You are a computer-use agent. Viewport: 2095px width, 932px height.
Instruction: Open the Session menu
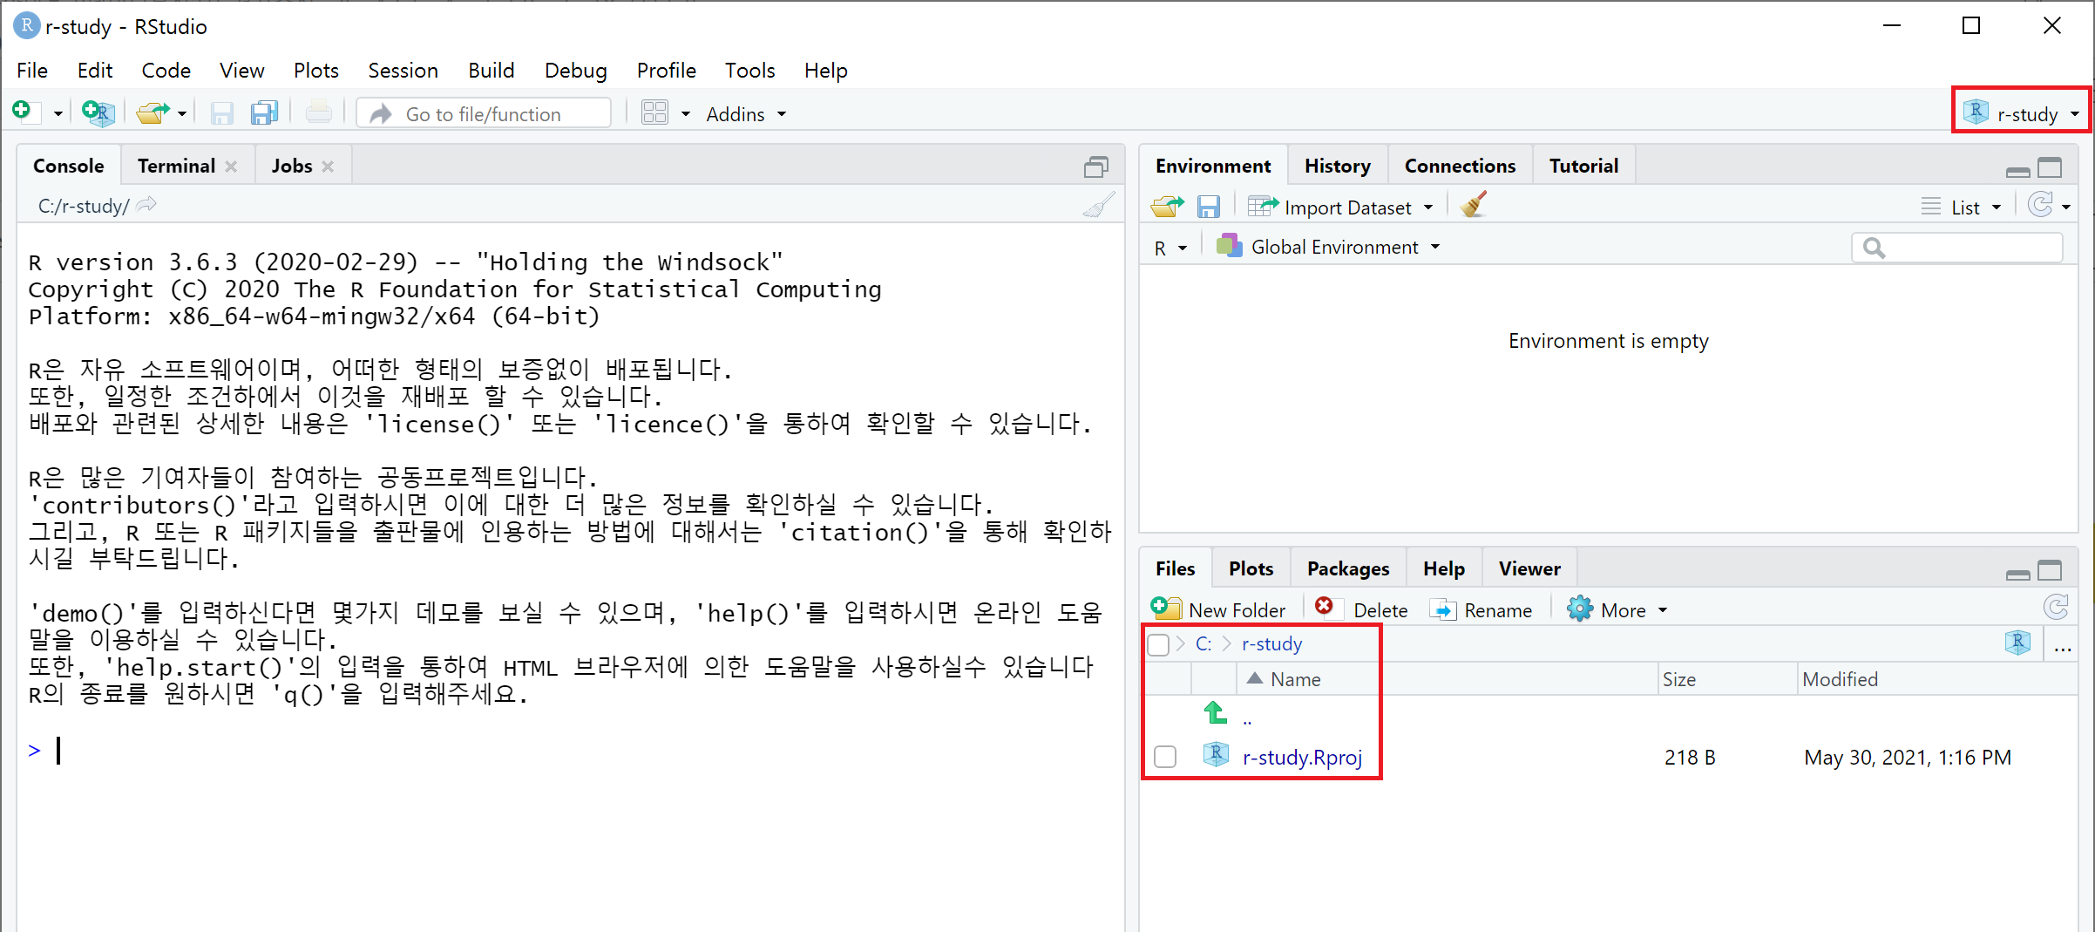pos(403,71)
